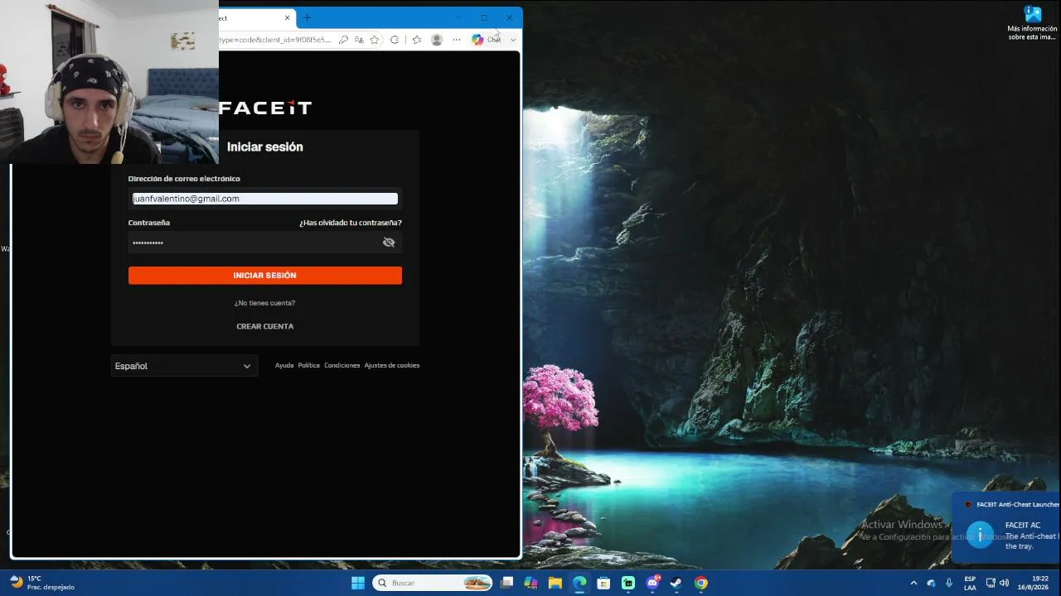Open volume speaker tray icon
This screenshot has width=1061, height=596.
pos(1005,583)
